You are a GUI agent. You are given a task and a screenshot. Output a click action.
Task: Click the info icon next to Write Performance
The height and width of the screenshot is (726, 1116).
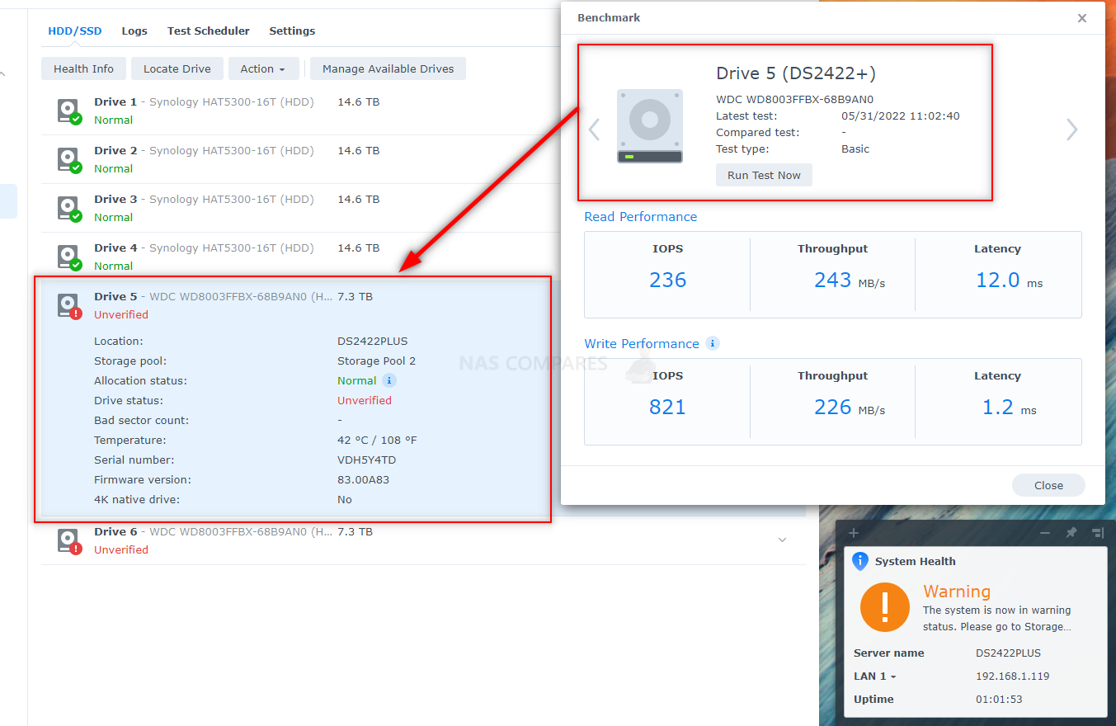713,343
